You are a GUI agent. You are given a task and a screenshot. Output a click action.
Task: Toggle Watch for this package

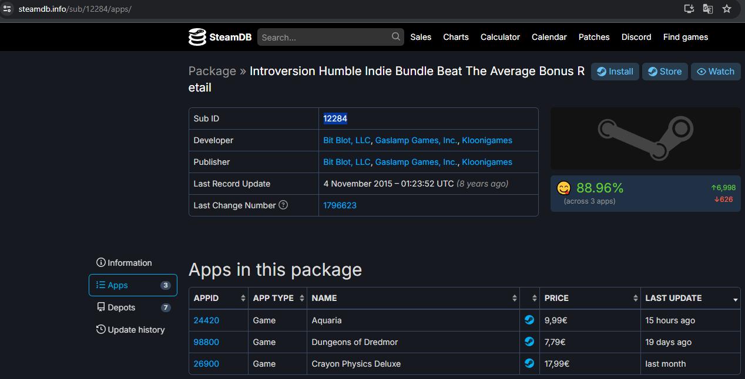pos(715,72)
